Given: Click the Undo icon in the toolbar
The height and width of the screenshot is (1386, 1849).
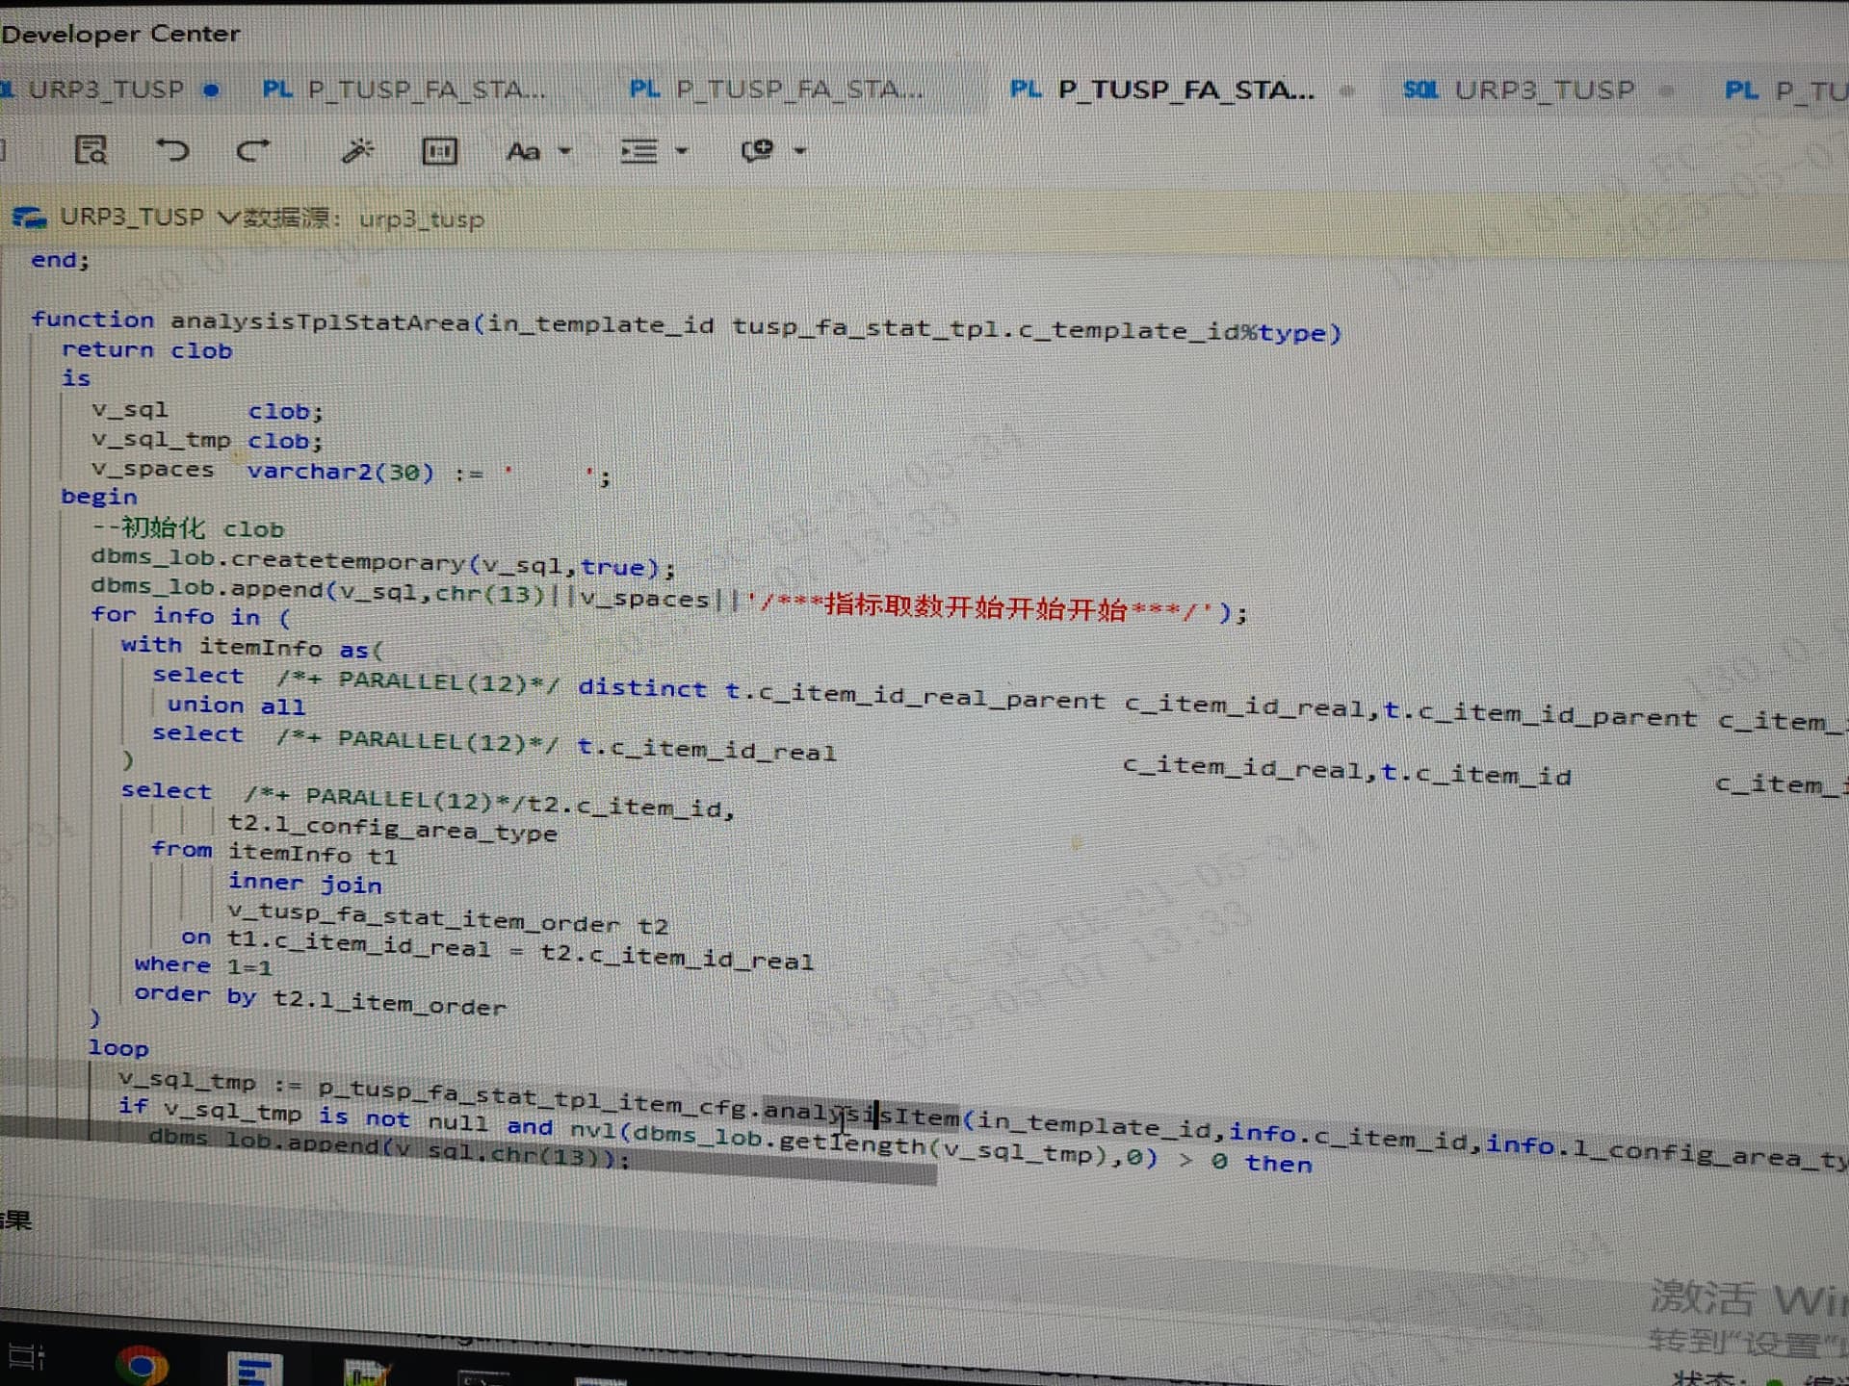Looking at the screenshot, I should click(174, 150).
